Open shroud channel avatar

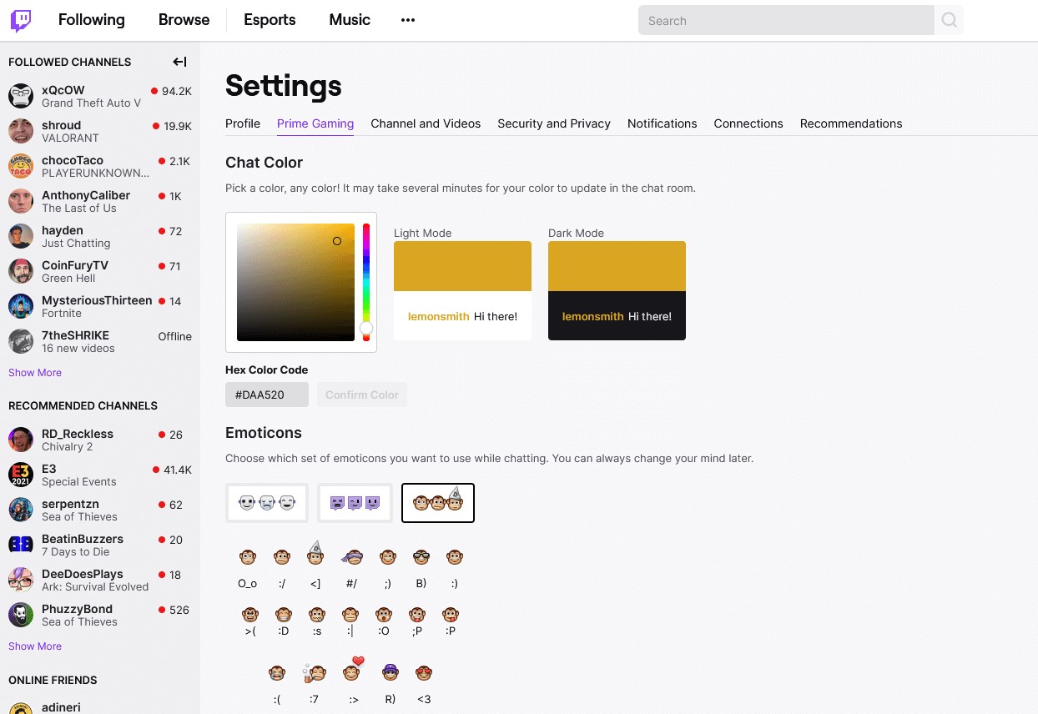21,131
